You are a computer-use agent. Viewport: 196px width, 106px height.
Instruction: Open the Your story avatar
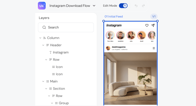[110, 35]
